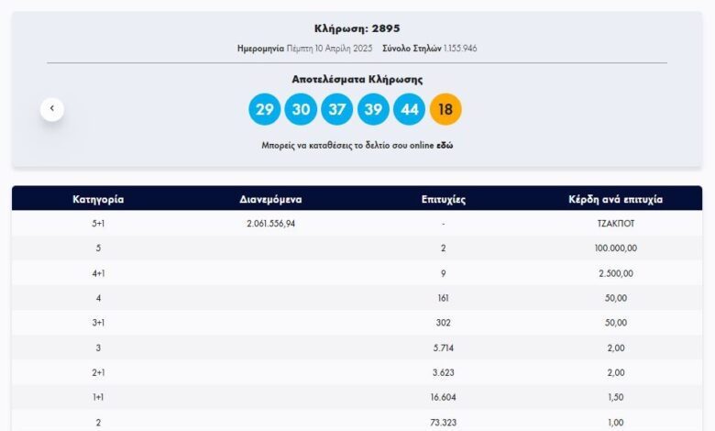Image resolution: width=715 pixels, height=431 pixels.
Task: Click the 'Κέρδη ανά επιτυχία' column header
Action: click(616, 199)
